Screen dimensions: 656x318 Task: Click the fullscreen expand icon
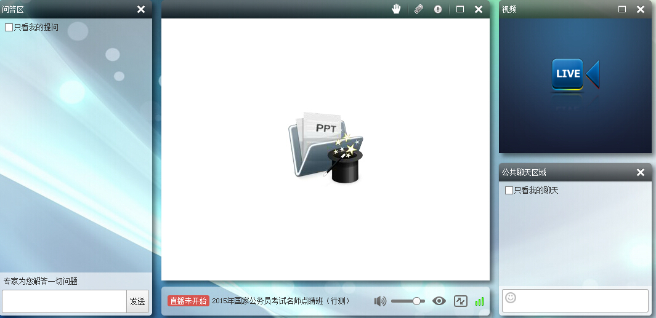point(461,301)
